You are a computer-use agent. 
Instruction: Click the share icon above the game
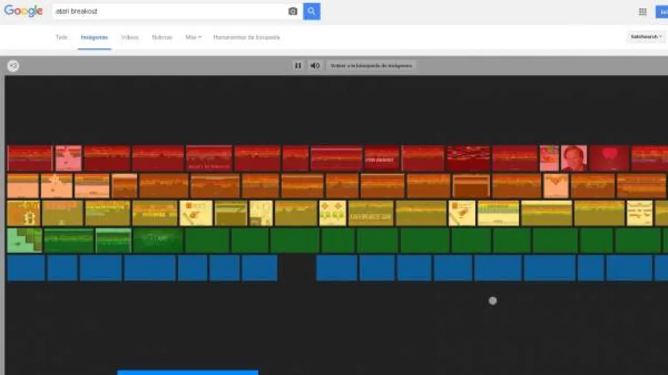click(13, 66)
